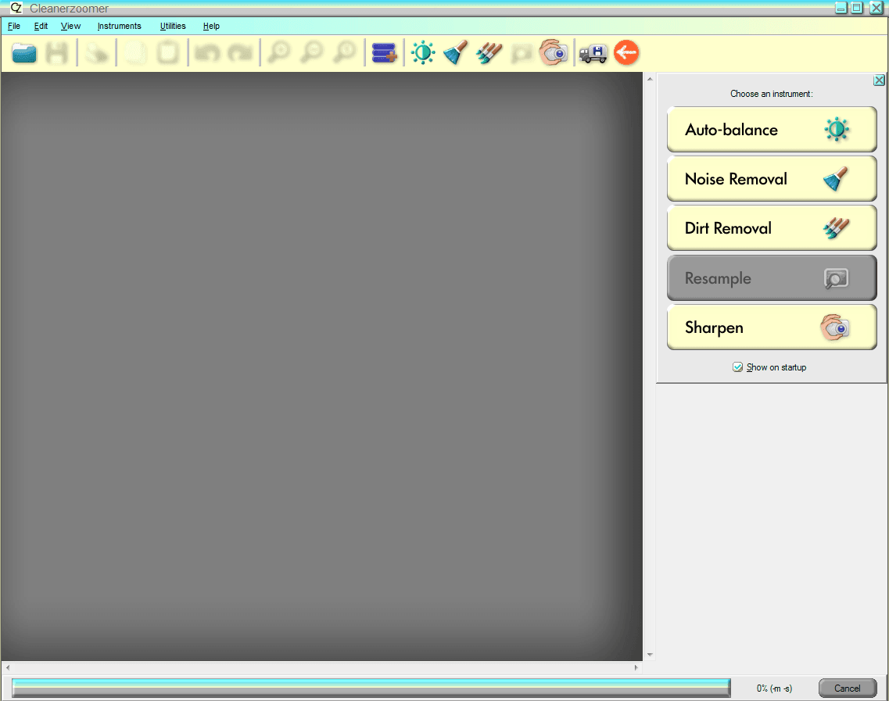Open the Instruments menu
The height and width of the screenshot is (701, 889).
click(119, 26)
